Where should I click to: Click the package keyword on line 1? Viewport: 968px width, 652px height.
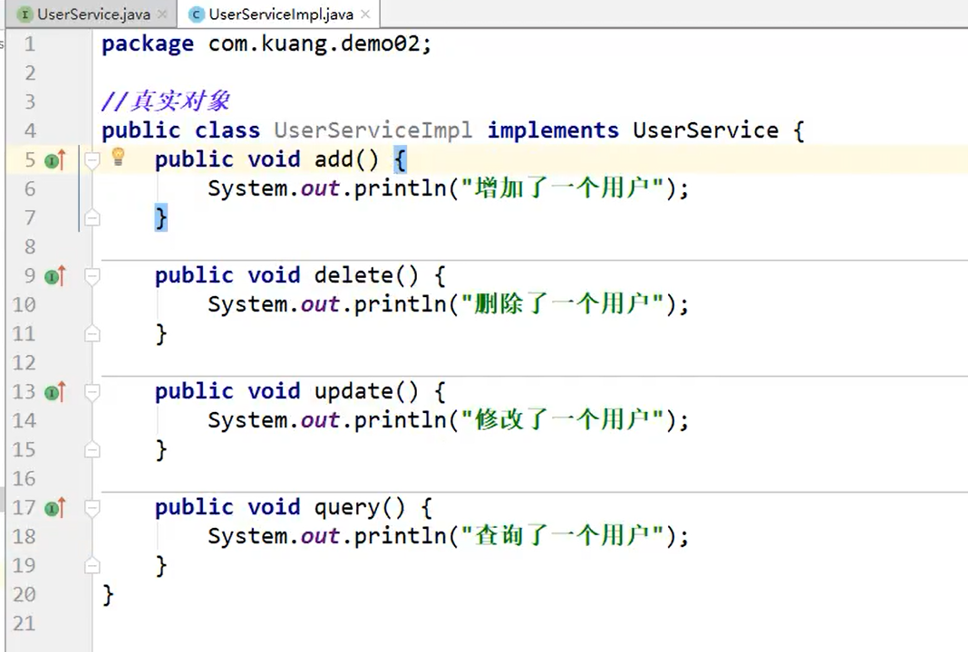(x=148, y=44)
